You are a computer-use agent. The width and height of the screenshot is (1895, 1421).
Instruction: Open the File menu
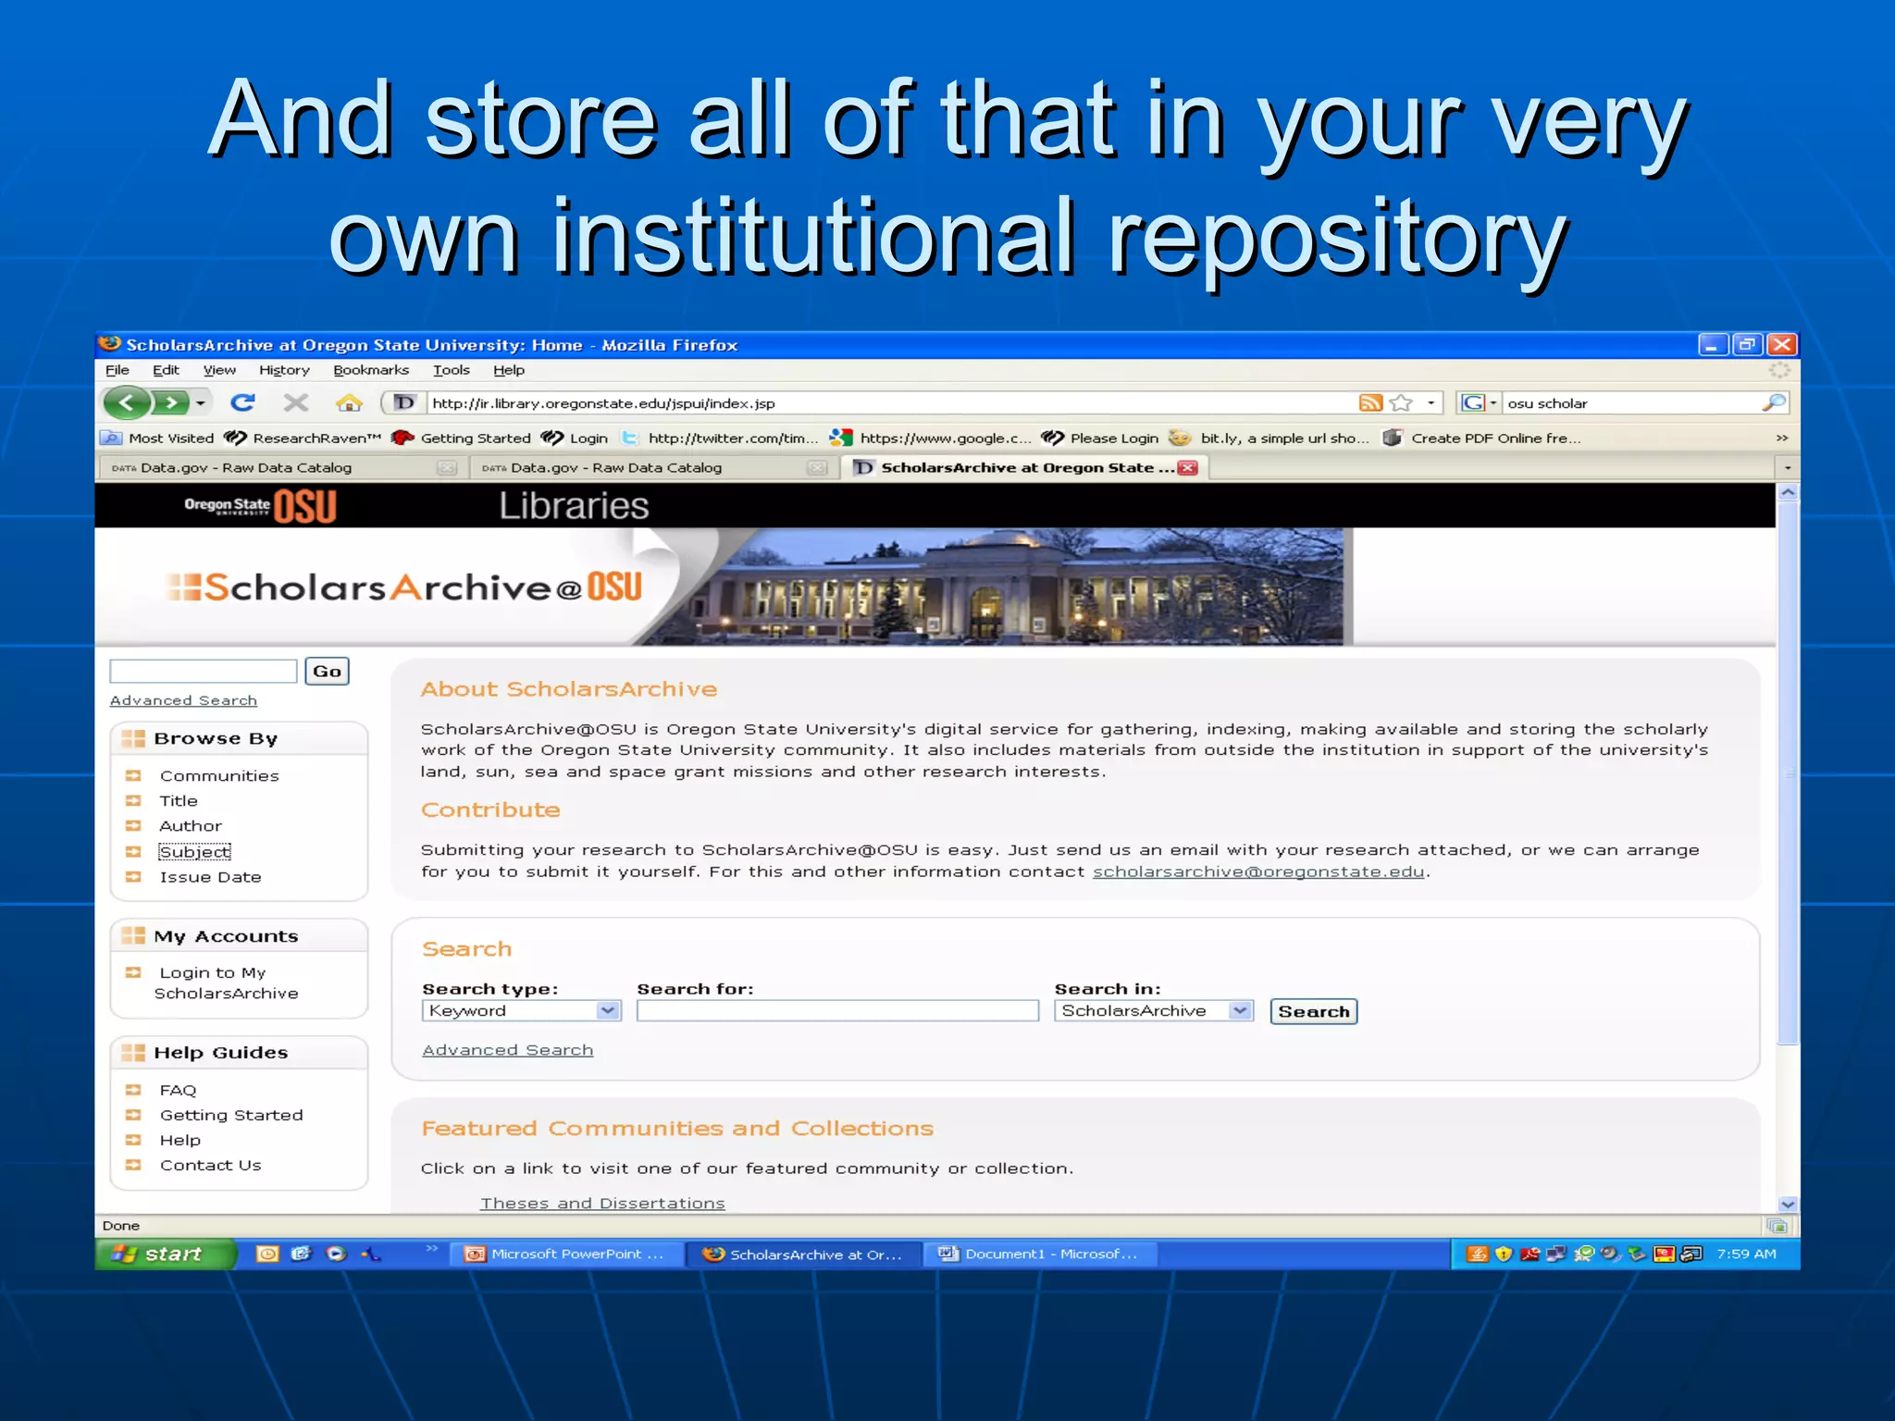pyautogui.click(x=118, y=369)
